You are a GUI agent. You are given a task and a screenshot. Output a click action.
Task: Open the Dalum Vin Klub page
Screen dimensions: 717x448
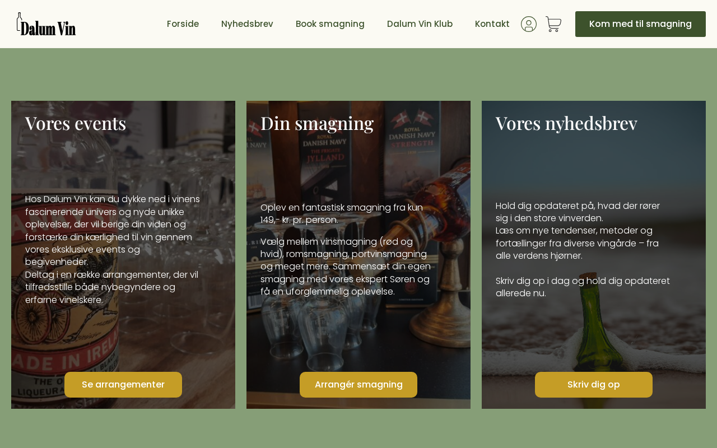pyautogui.click(x=420, y=24)
